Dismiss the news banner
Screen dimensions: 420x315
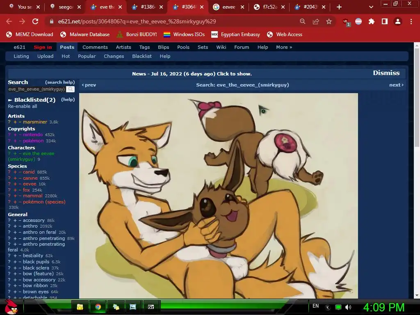(x=386, y=73)
